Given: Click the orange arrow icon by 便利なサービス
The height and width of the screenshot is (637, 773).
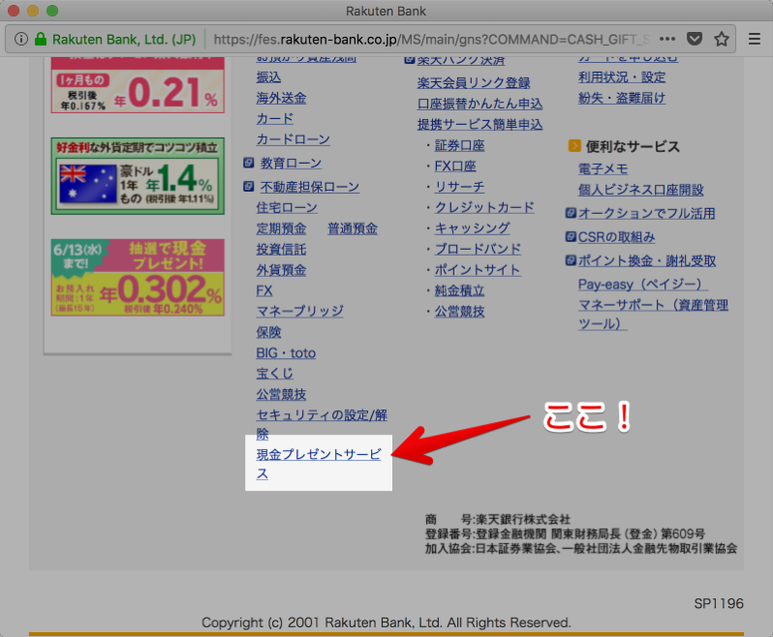Looking at the screenshot, I should [574, 146].
